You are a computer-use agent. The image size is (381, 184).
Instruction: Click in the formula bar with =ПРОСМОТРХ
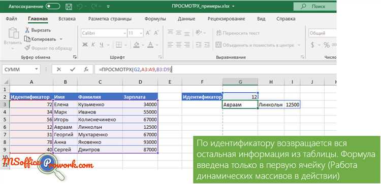(215, 69)
